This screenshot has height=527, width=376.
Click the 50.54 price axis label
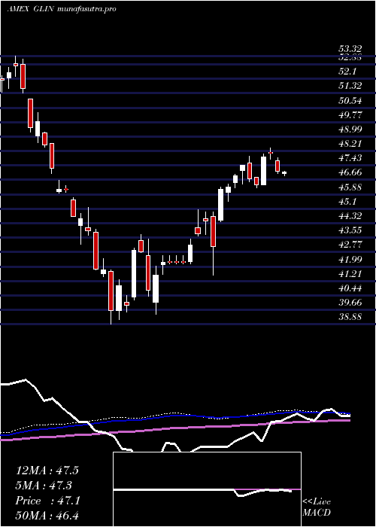tap(350, 100)
